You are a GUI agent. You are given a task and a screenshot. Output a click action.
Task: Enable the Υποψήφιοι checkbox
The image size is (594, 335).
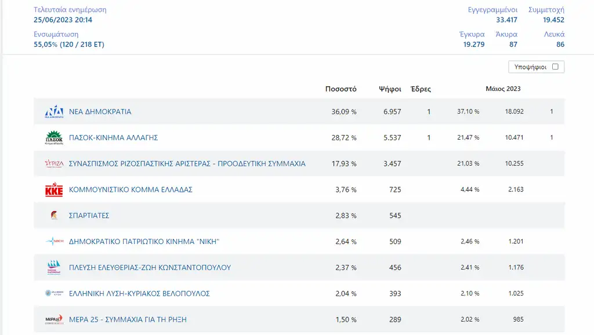pyautogui.click(x=555, y=67)
